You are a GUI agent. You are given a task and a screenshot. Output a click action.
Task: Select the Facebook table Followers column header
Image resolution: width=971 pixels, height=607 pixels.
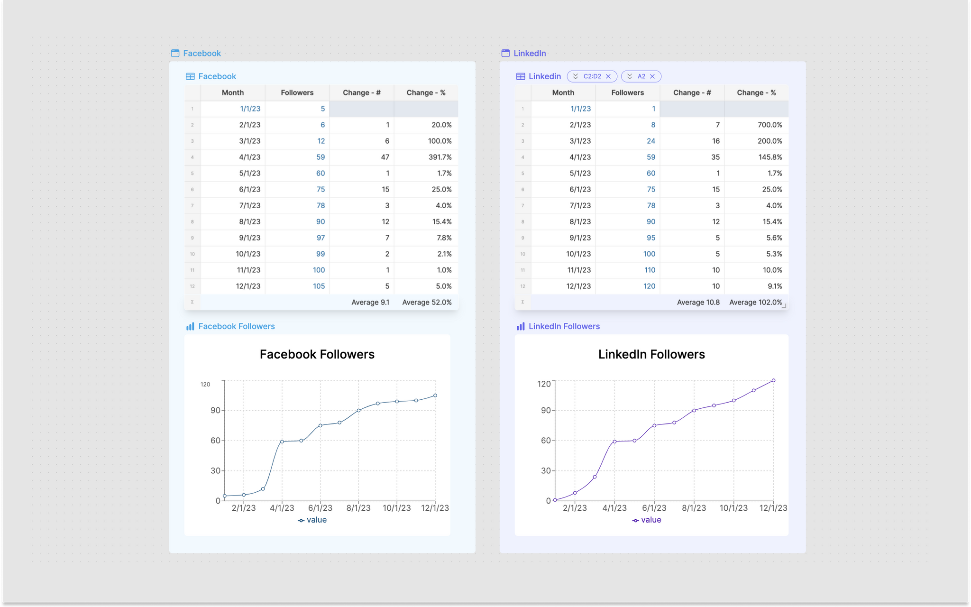[x=297, y=92]
